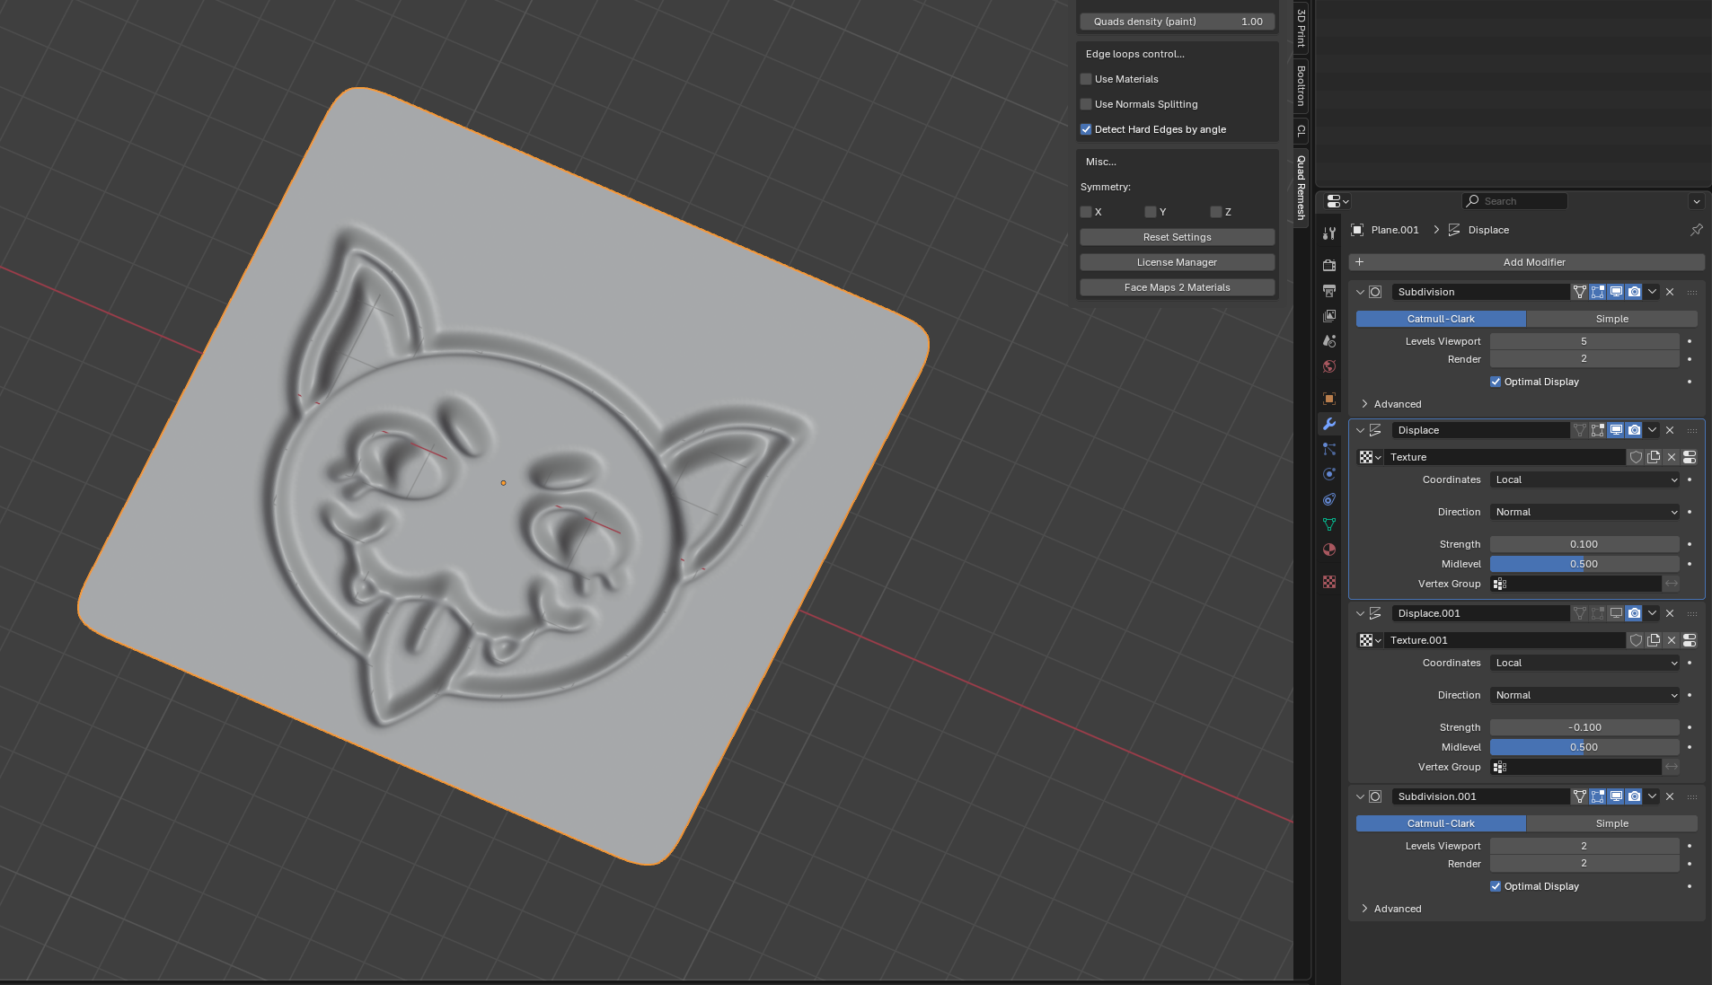
Task: Switch to the 3D Print sidebar tab
Action: [1301, 27]
